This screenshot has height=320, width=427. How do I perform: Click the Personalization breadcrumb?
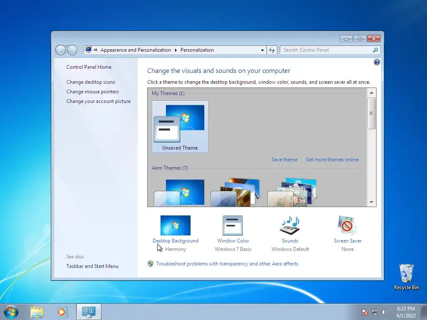pos(197,50)
